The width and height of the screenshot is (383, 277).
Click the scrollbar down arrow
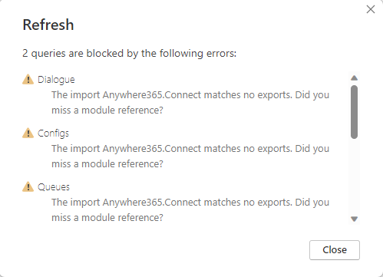pyautogui.click(x=354, y=219)
